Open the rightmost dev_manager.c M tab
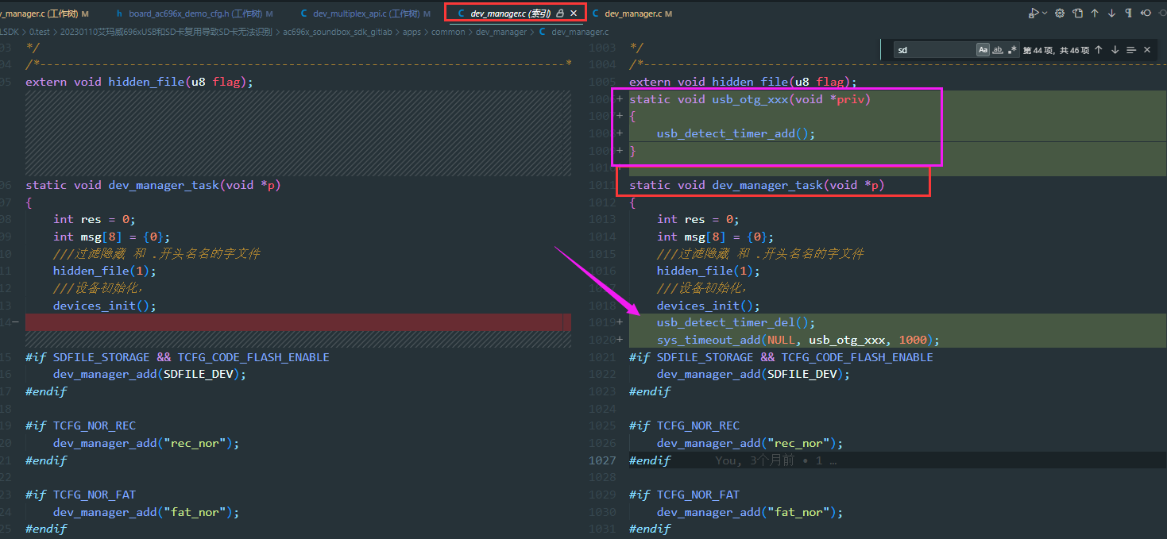Viewport: 1167px width, 539px height. pos(633,13)
